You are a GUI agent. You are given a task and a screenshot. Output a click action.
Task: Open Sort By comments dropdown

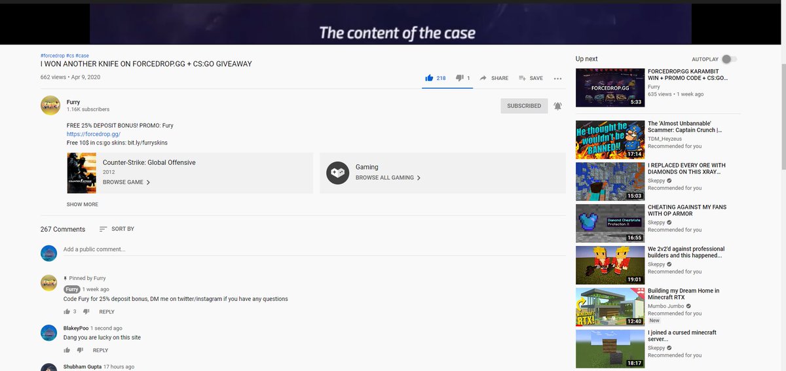[x=117, y=229]
